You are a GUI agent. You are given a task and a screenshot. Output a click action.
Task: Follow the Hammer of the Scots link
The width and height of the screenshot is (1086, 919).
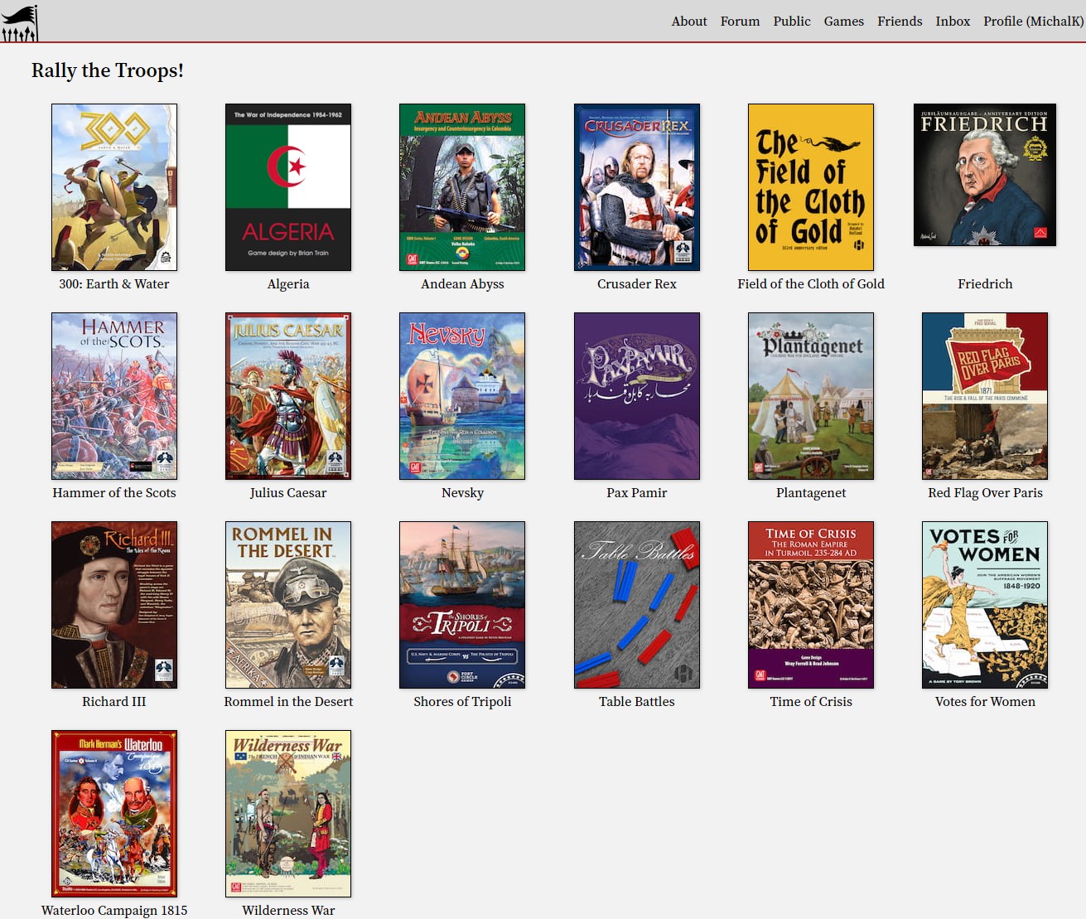point(114,493)
